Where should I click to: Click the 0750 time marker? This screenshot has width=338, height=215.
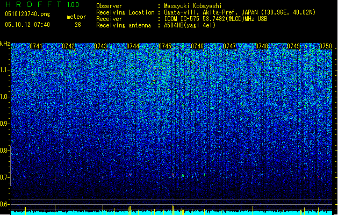pos(326,46)
